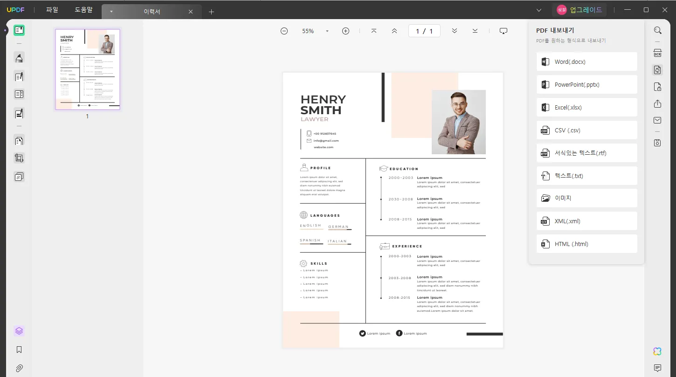Close the 이력서 tab

pyautogui.click(x=191, y=12)
